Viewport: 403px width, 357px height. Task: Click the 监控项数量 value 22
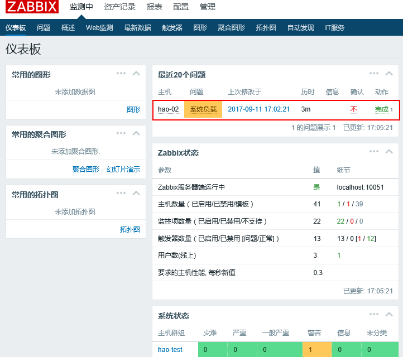coord(317,221)
